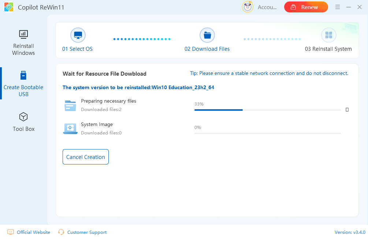Screen dimensions: 368x239
Task: Click the System Image laptop icon
Action: [x=70, y=129]
